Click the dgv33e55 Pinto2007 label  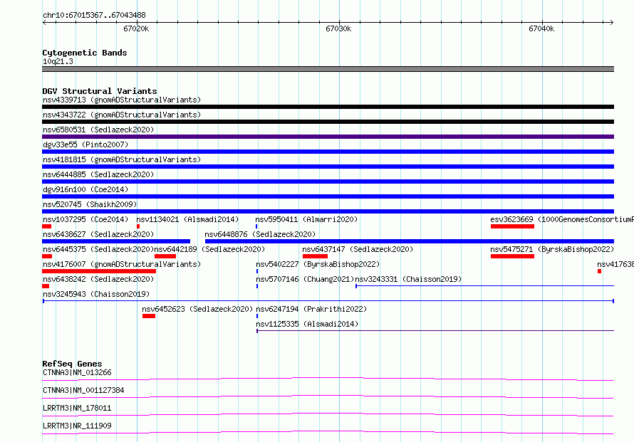click(85, 144)
